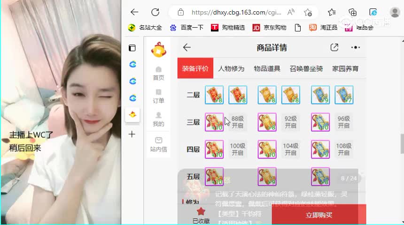
Task: Open the browser collections icon
Action: [352, 12]
